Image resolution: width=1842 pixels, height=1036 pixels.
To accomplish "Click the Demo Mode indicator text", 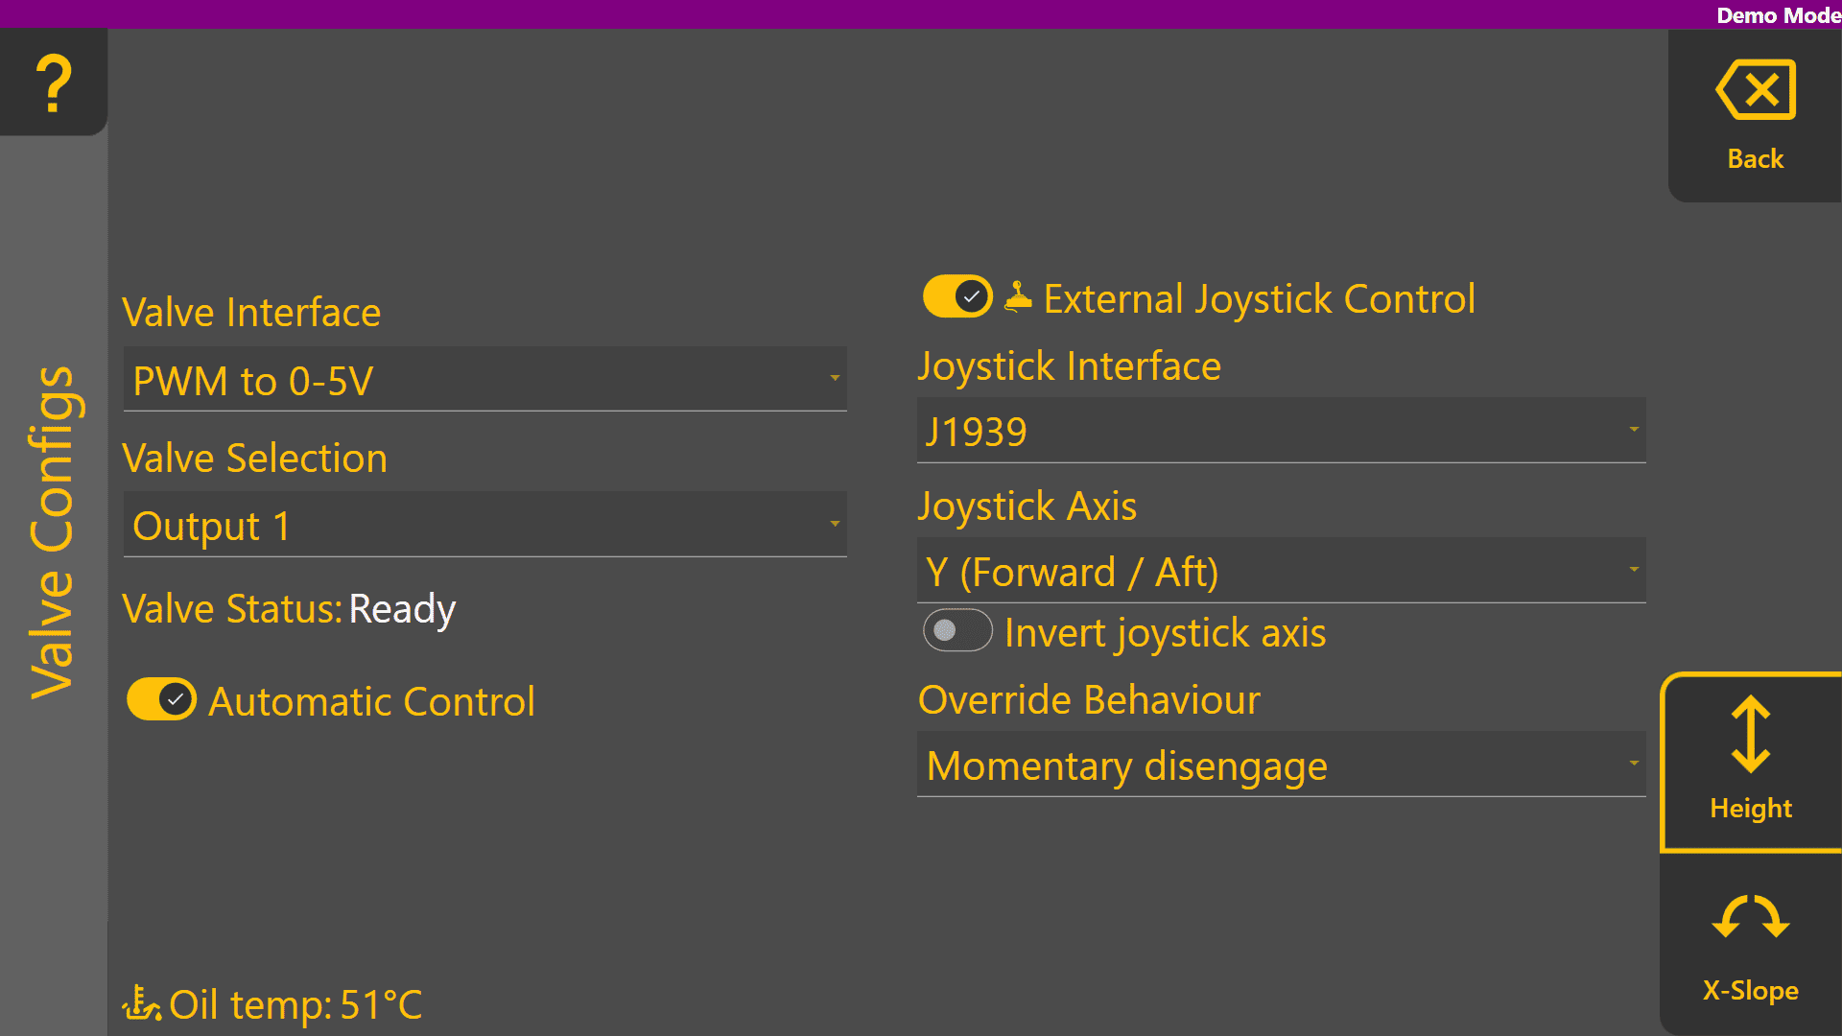I will coord(1778,15).
